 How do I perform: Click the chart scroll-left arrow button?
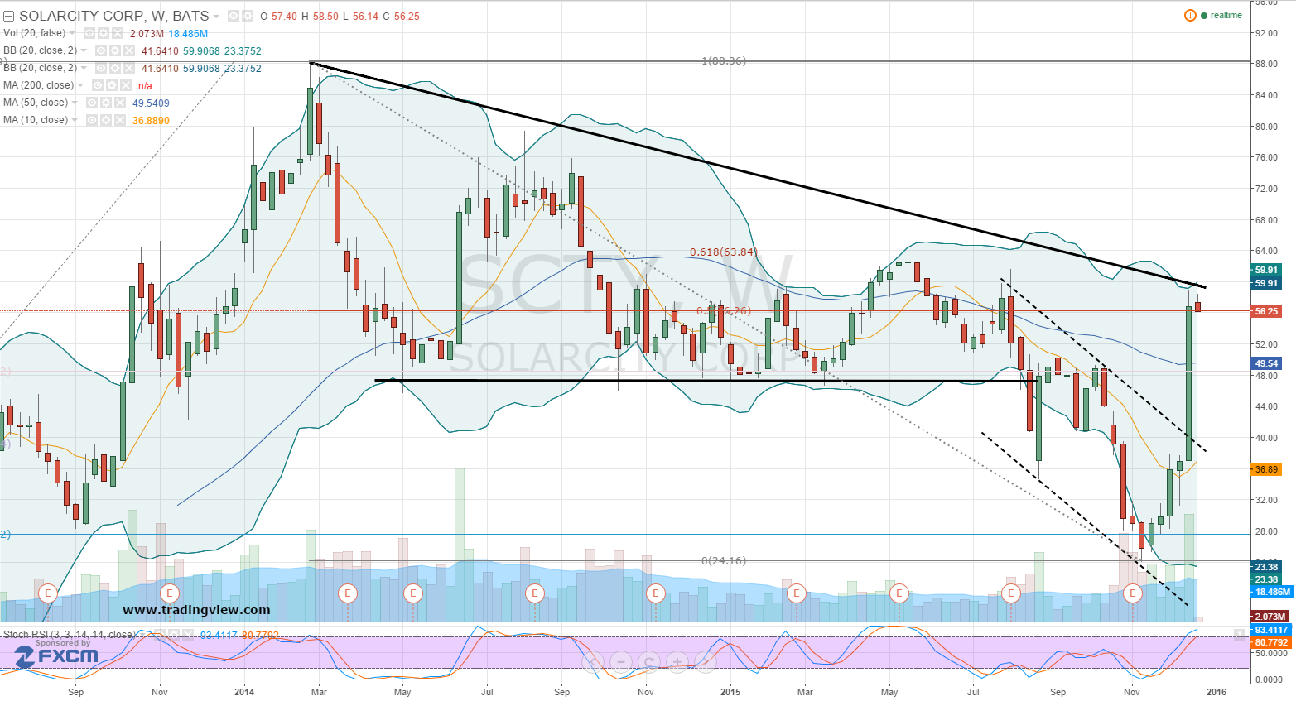pos(593,661)
